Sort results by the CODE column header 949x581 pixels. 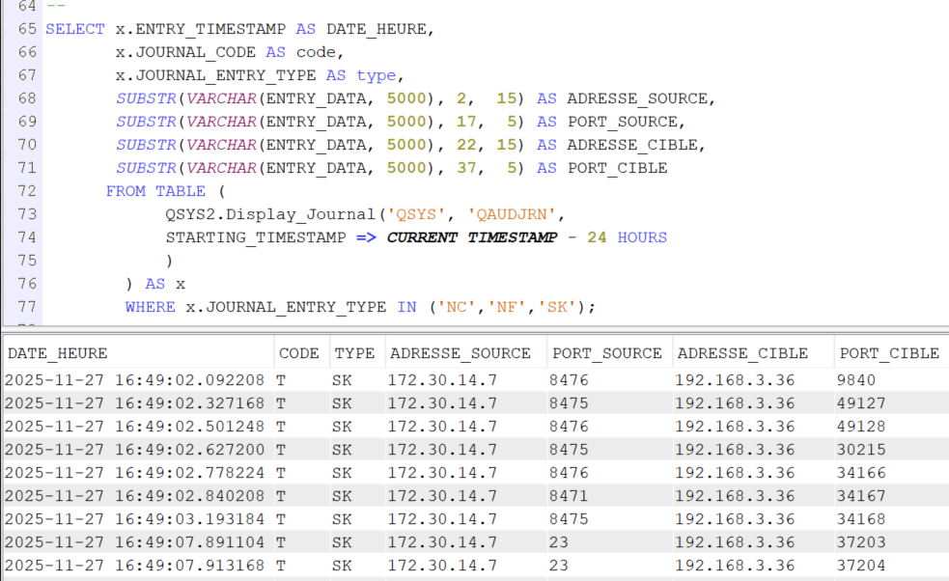click(x=298, y=353)
